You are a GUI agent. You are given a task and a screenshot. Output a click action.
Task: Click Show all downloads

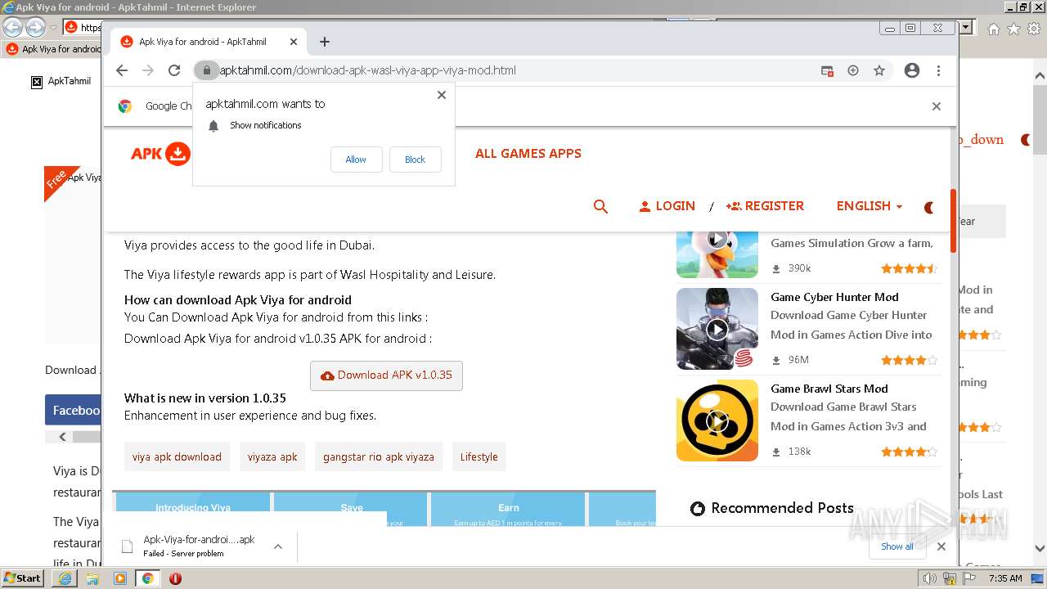pyautogui.click(x=897, y=546)
